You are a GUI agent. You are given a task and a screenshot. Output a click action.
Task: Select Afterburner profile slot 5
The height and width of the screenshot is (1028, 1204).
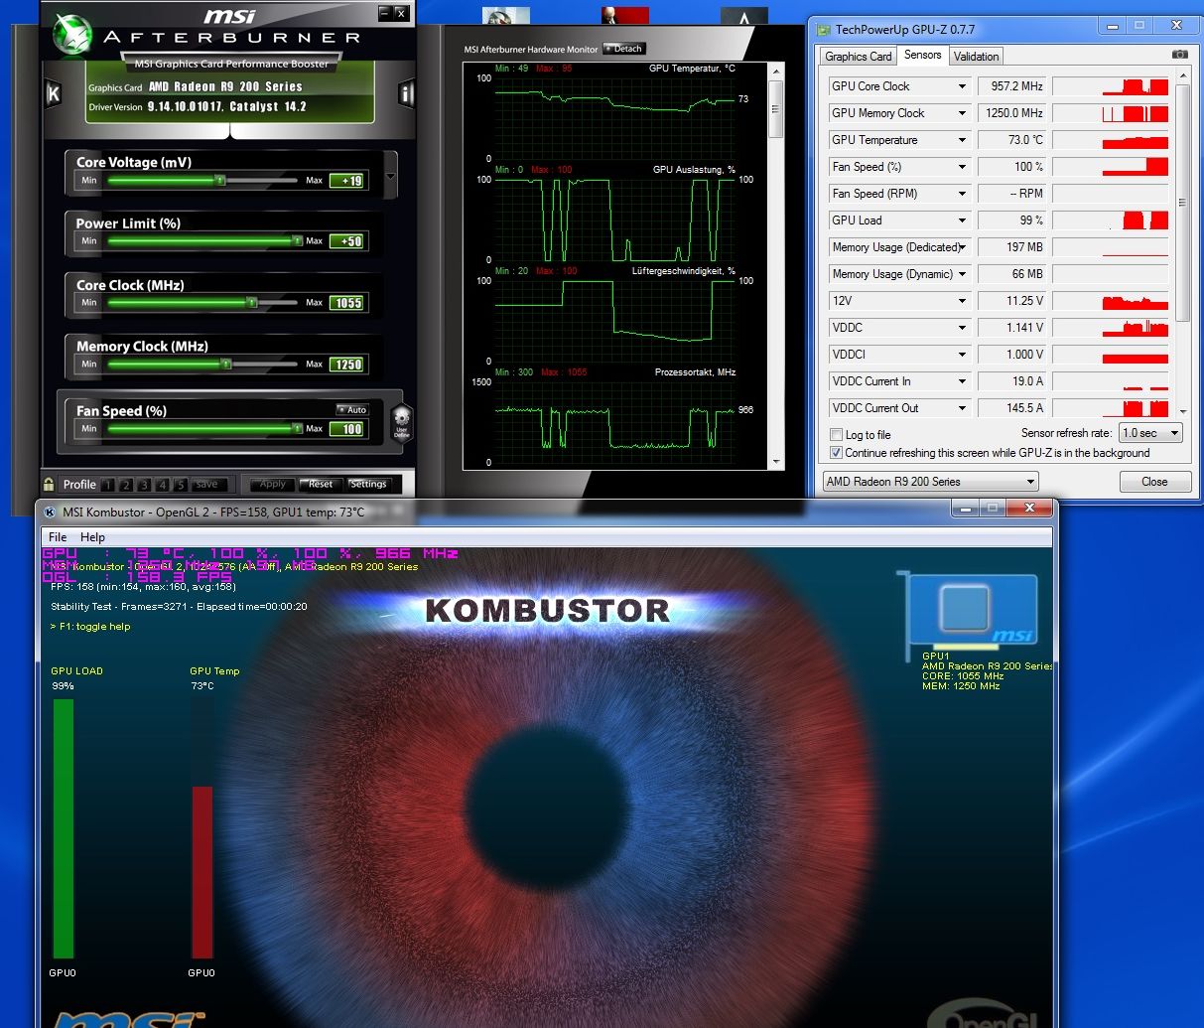pos(181,485)
